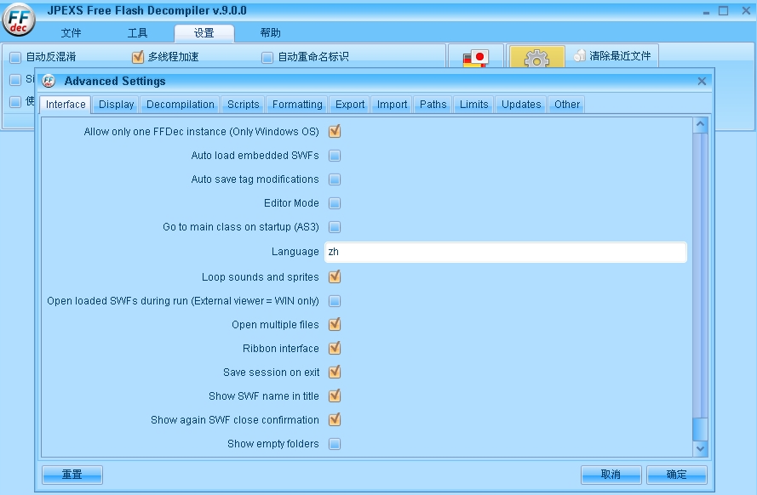This screenshot has width=757, height=495.
Task: Uncheck Open multiple files
Action: tap(335, 324)
